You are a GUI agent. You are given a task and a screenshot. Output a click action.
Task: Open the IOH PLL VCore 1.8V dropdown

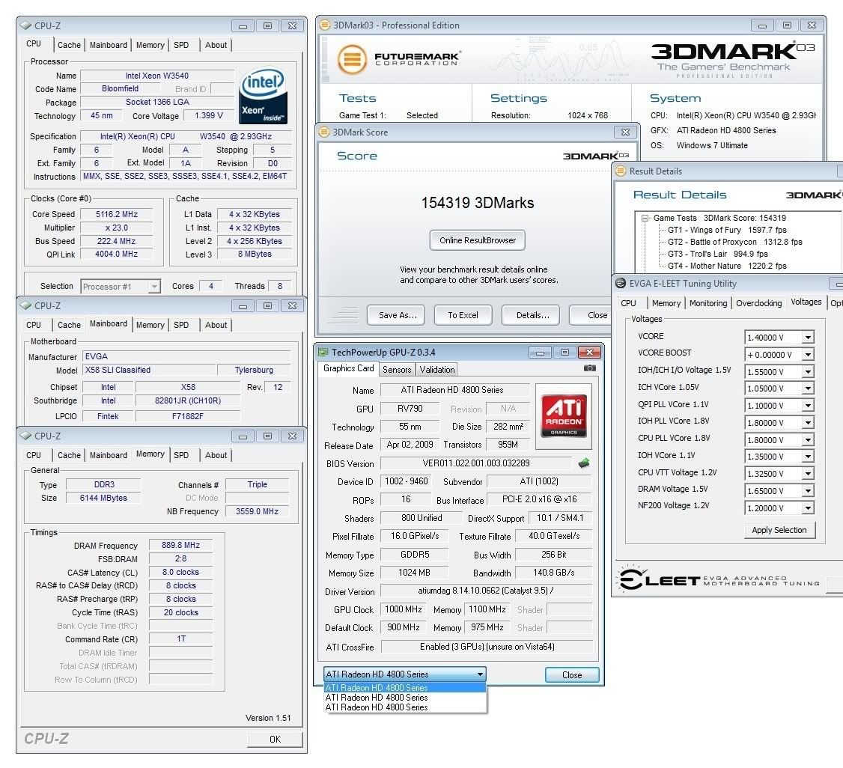tap(808, 423)
